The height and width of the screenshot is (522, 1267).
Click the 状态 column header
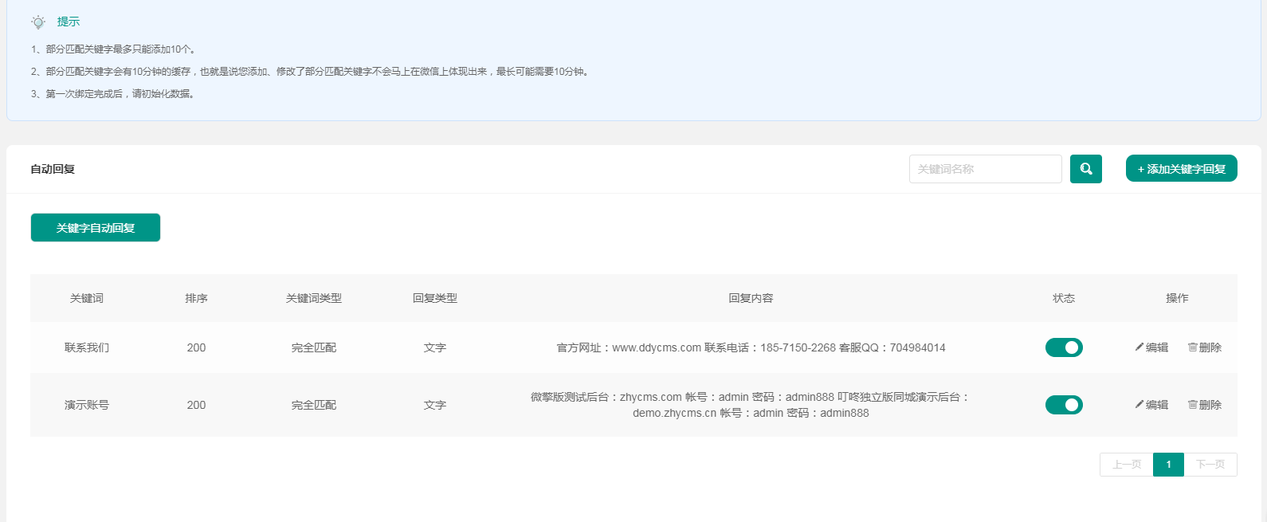(x=1064, y=298)
